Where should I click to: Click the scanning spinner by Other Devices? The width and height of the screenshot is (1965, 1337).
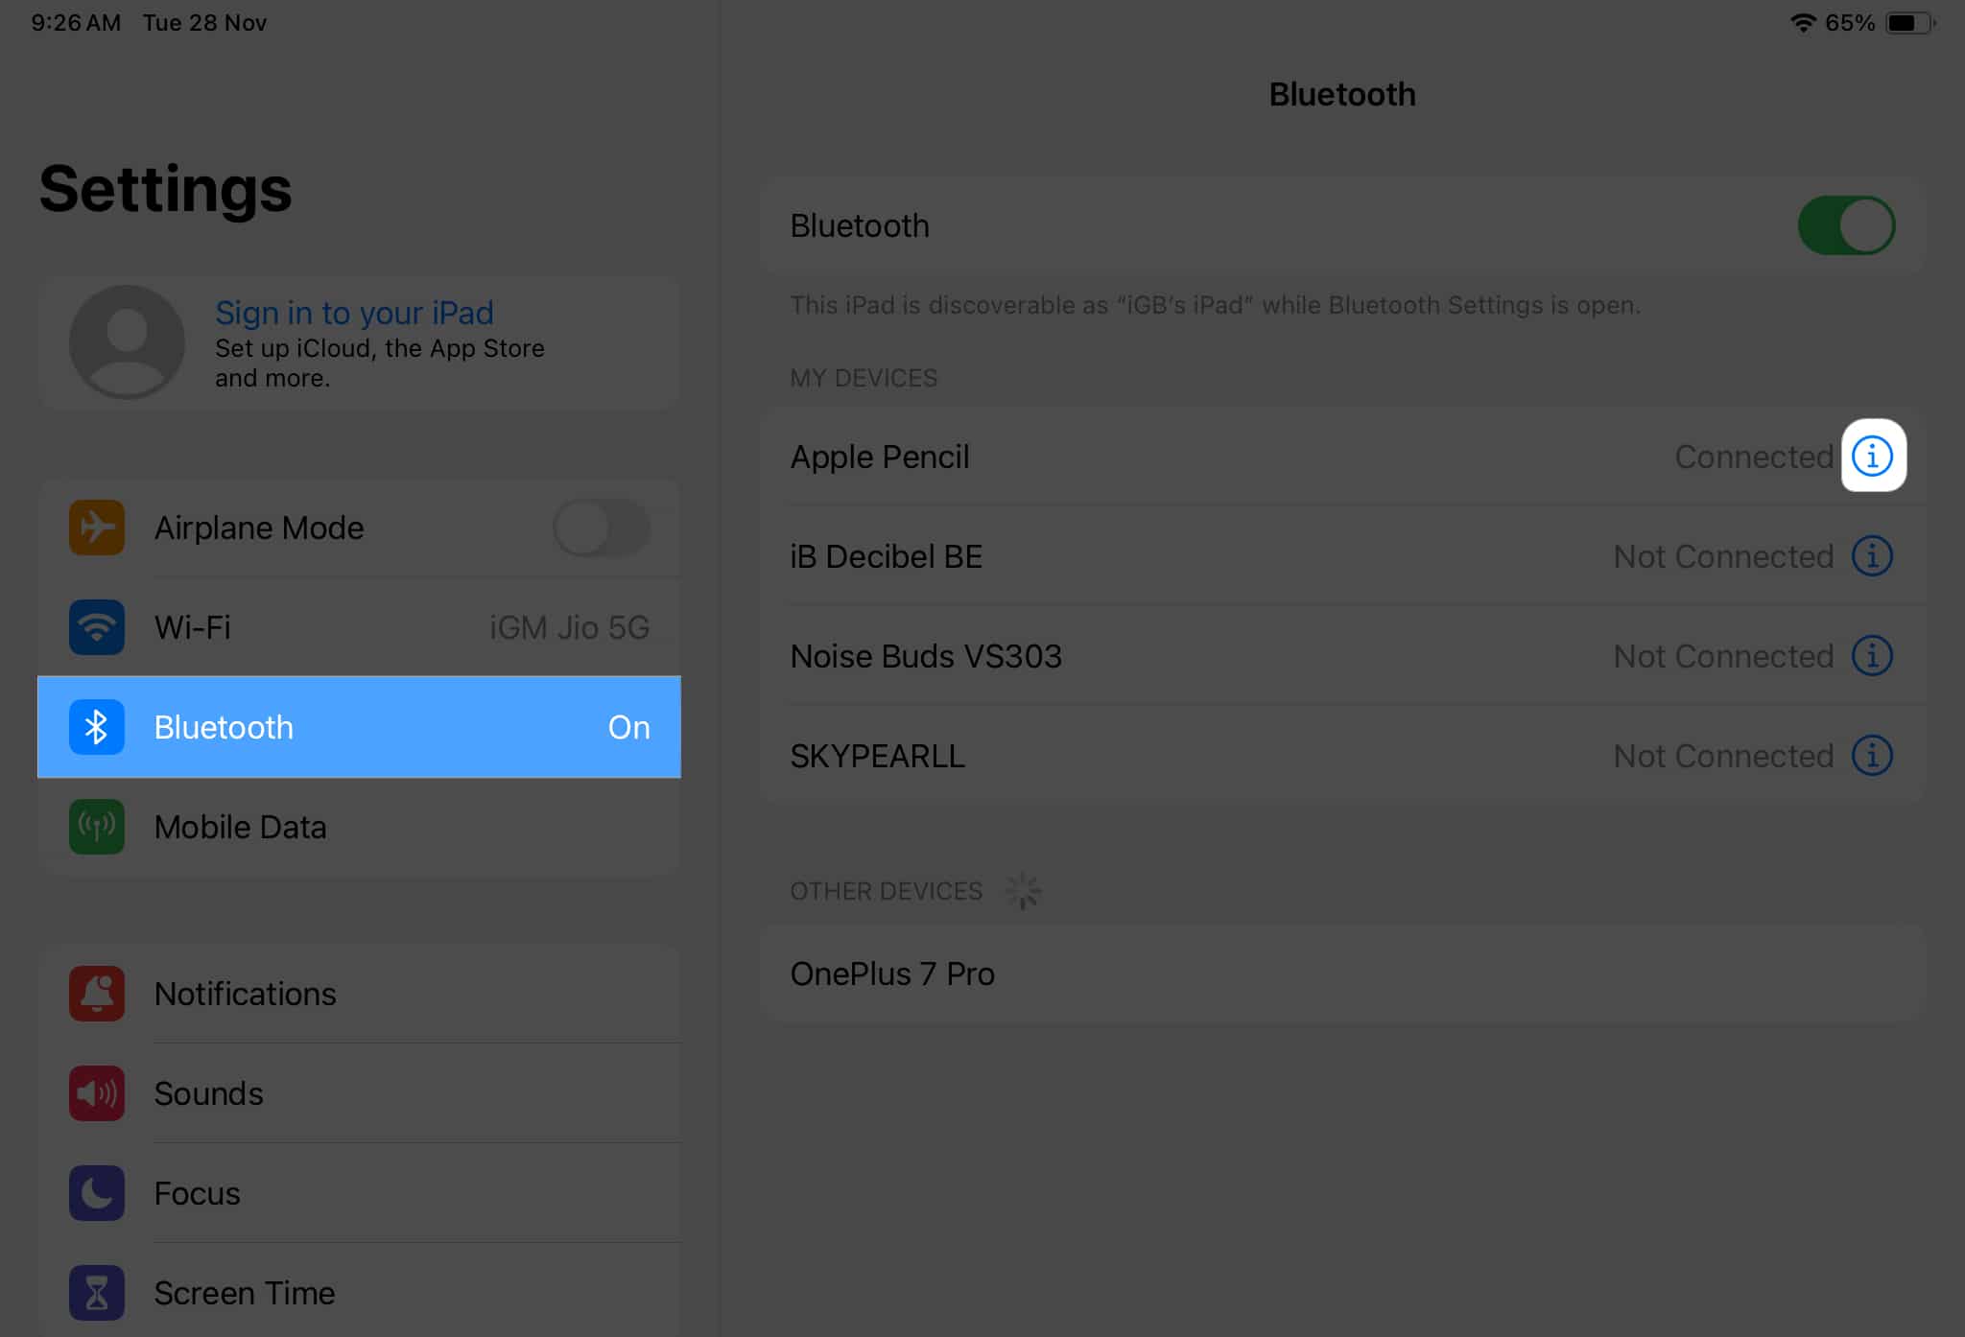click(1023, 891)
